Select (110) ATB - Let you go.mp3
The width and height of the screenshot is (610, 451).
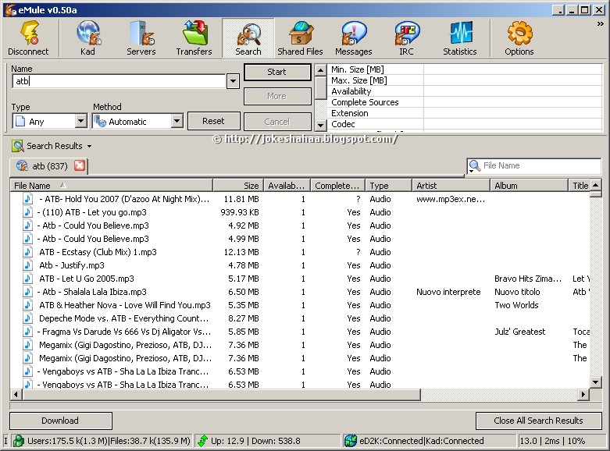(x=92, y=212)
